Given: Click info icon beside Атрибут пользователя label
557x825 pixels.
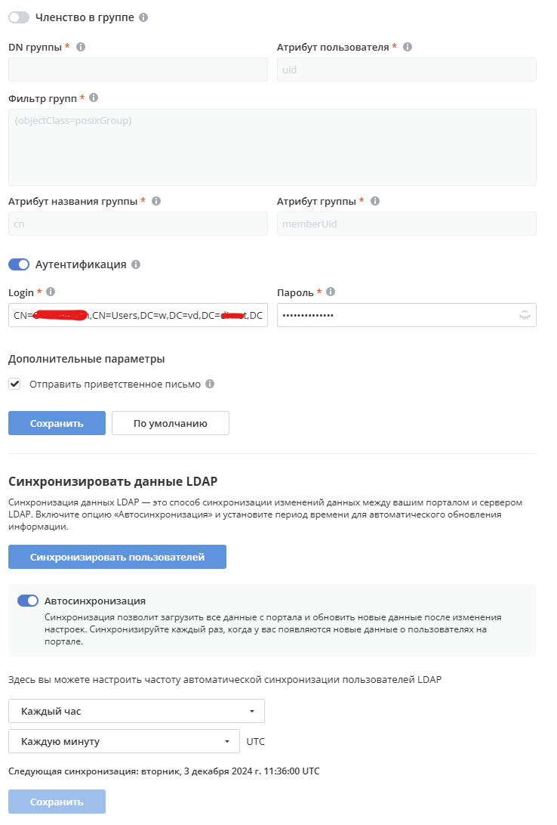Looking at the screenshot, I should 408,47.
